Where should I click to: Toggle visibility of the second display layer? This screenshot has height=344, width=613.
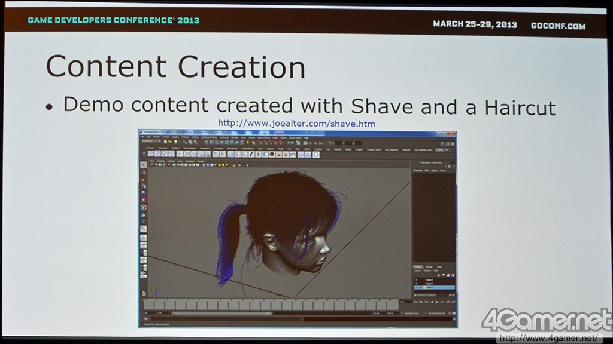(417, 284)
